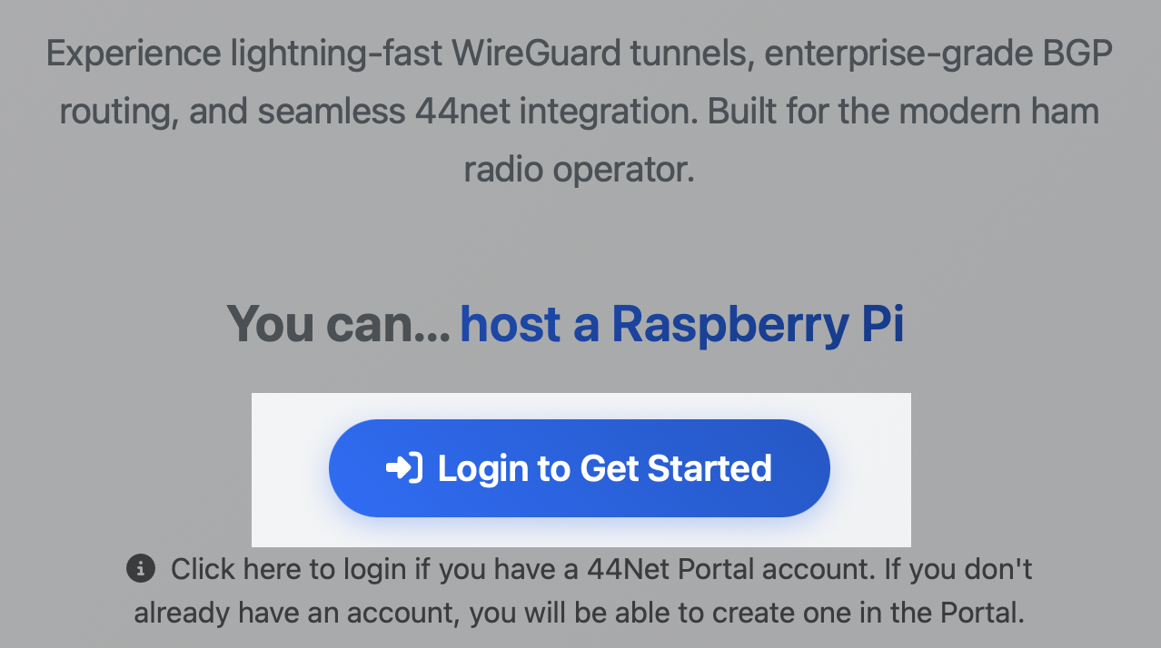Click the 'radio operator.' closing line
Viewport: 1161px width, 648px height.
(x=579, y=170)
